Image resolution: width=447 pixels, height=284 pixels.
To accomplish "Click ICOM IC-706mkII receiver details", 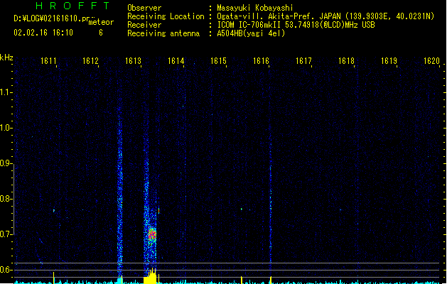I will (296, 25).
